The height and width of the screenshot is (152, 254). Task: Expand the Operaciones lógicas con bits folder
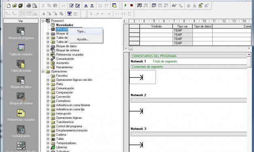[48, 80]
